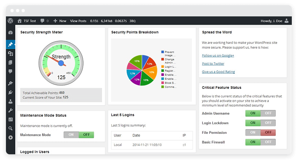This screenshot has width=297, height=161.
Task: Click blue Prevent Image legend swatch
Action: (x=163, y=52)
